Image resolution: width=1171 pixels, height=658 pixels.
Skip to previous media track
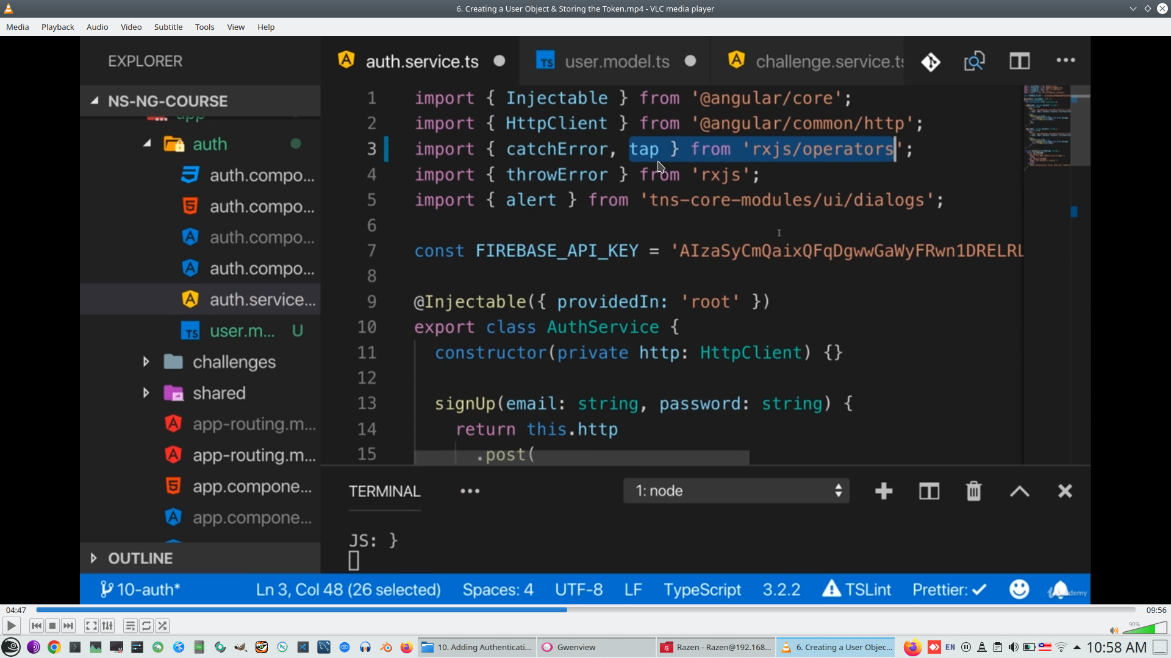[37, 626]
